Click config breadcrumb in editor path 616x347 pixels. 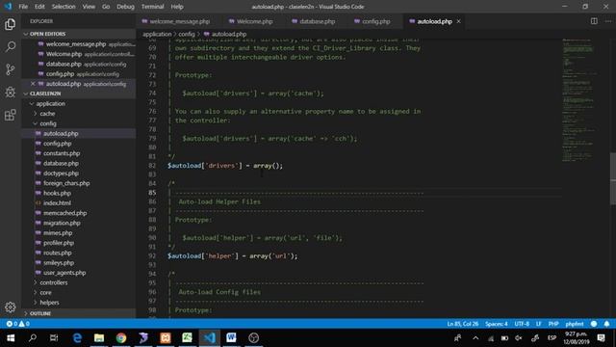coord(187,35)
